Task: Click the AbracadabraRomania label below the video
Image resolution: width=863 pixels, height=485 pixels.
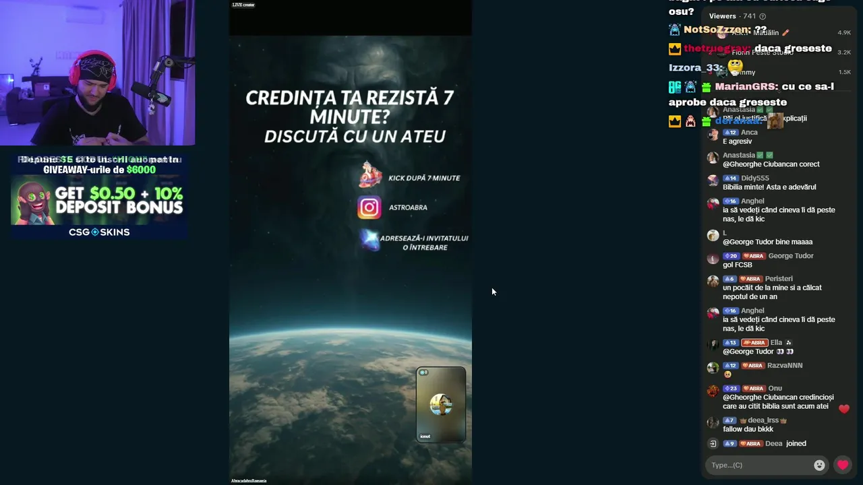Action: pyautogui.click(x=249, y=481)
